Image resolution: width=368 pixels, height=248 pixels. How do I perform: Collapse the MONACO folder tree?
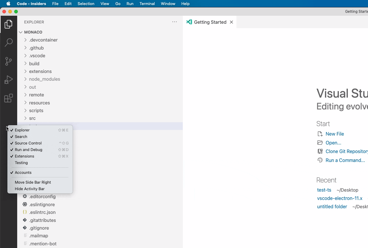20,32
